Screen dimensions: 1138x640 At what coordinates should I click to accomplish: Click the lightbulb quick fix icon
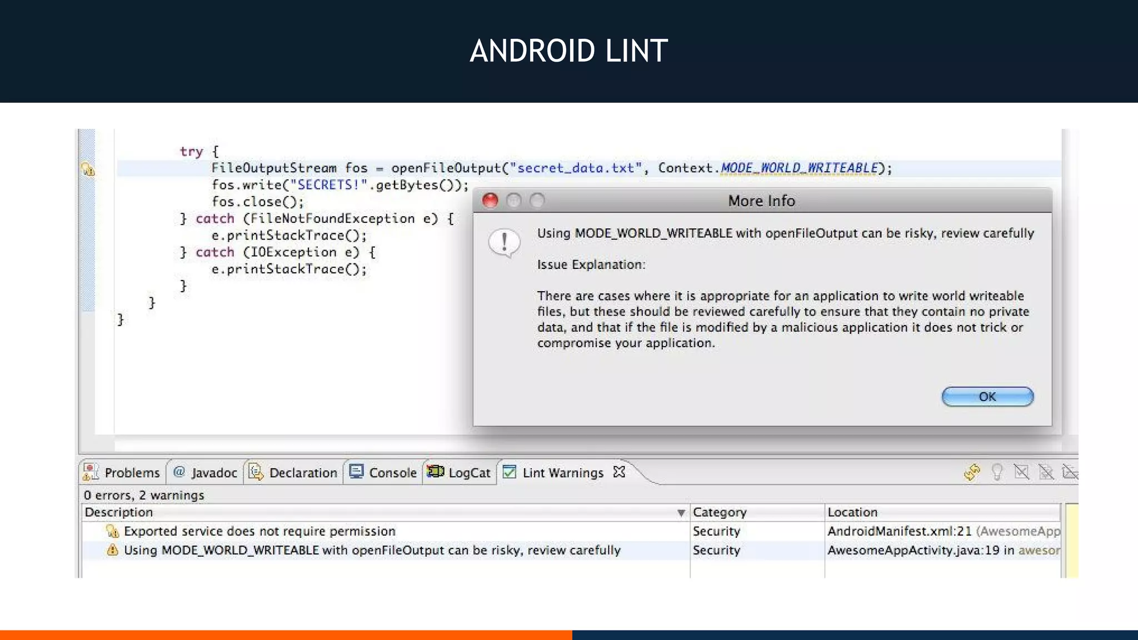pos(997,472)
